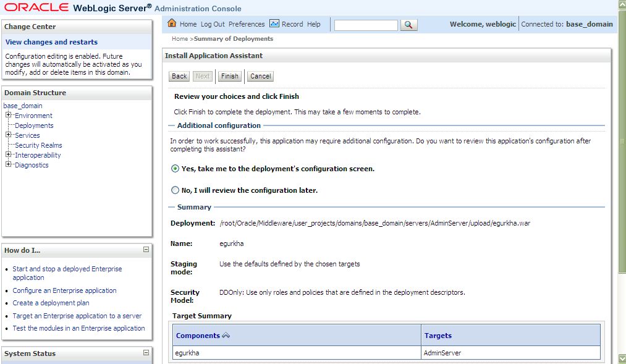Click the Cancel button
Image resolution: width=626 pixels, height=364 pixels.
[260, 76]
